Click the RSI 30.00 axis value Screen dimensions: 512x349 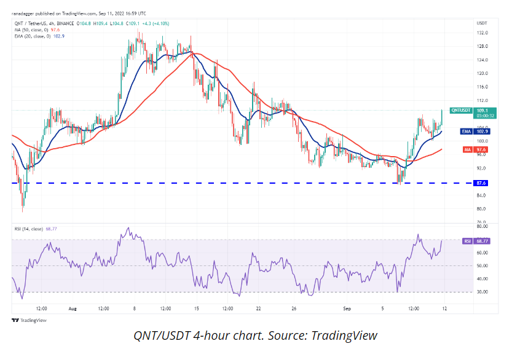[482, 291]
